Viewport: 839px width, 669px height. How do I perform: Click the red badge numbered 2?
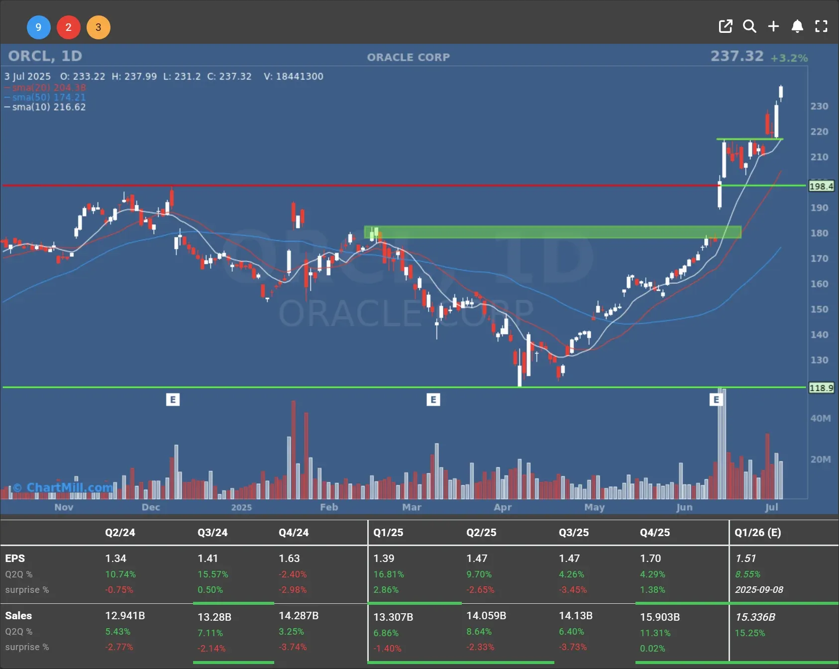(69, 27)
